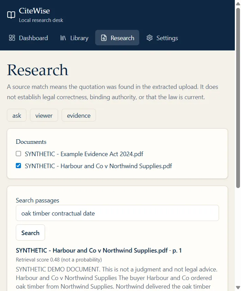Click the Research page heading
Image resolution: width=241 pixels, height=291 pixels.
tap(37, 70)
